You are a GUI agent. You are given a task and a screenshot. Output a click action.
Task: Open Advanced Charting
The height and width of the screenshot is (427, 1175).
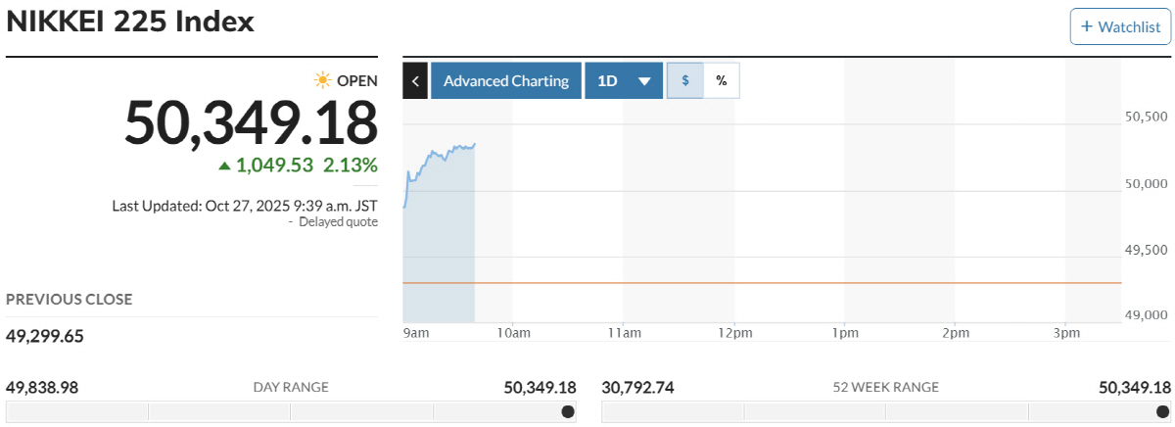click(505, 81)
